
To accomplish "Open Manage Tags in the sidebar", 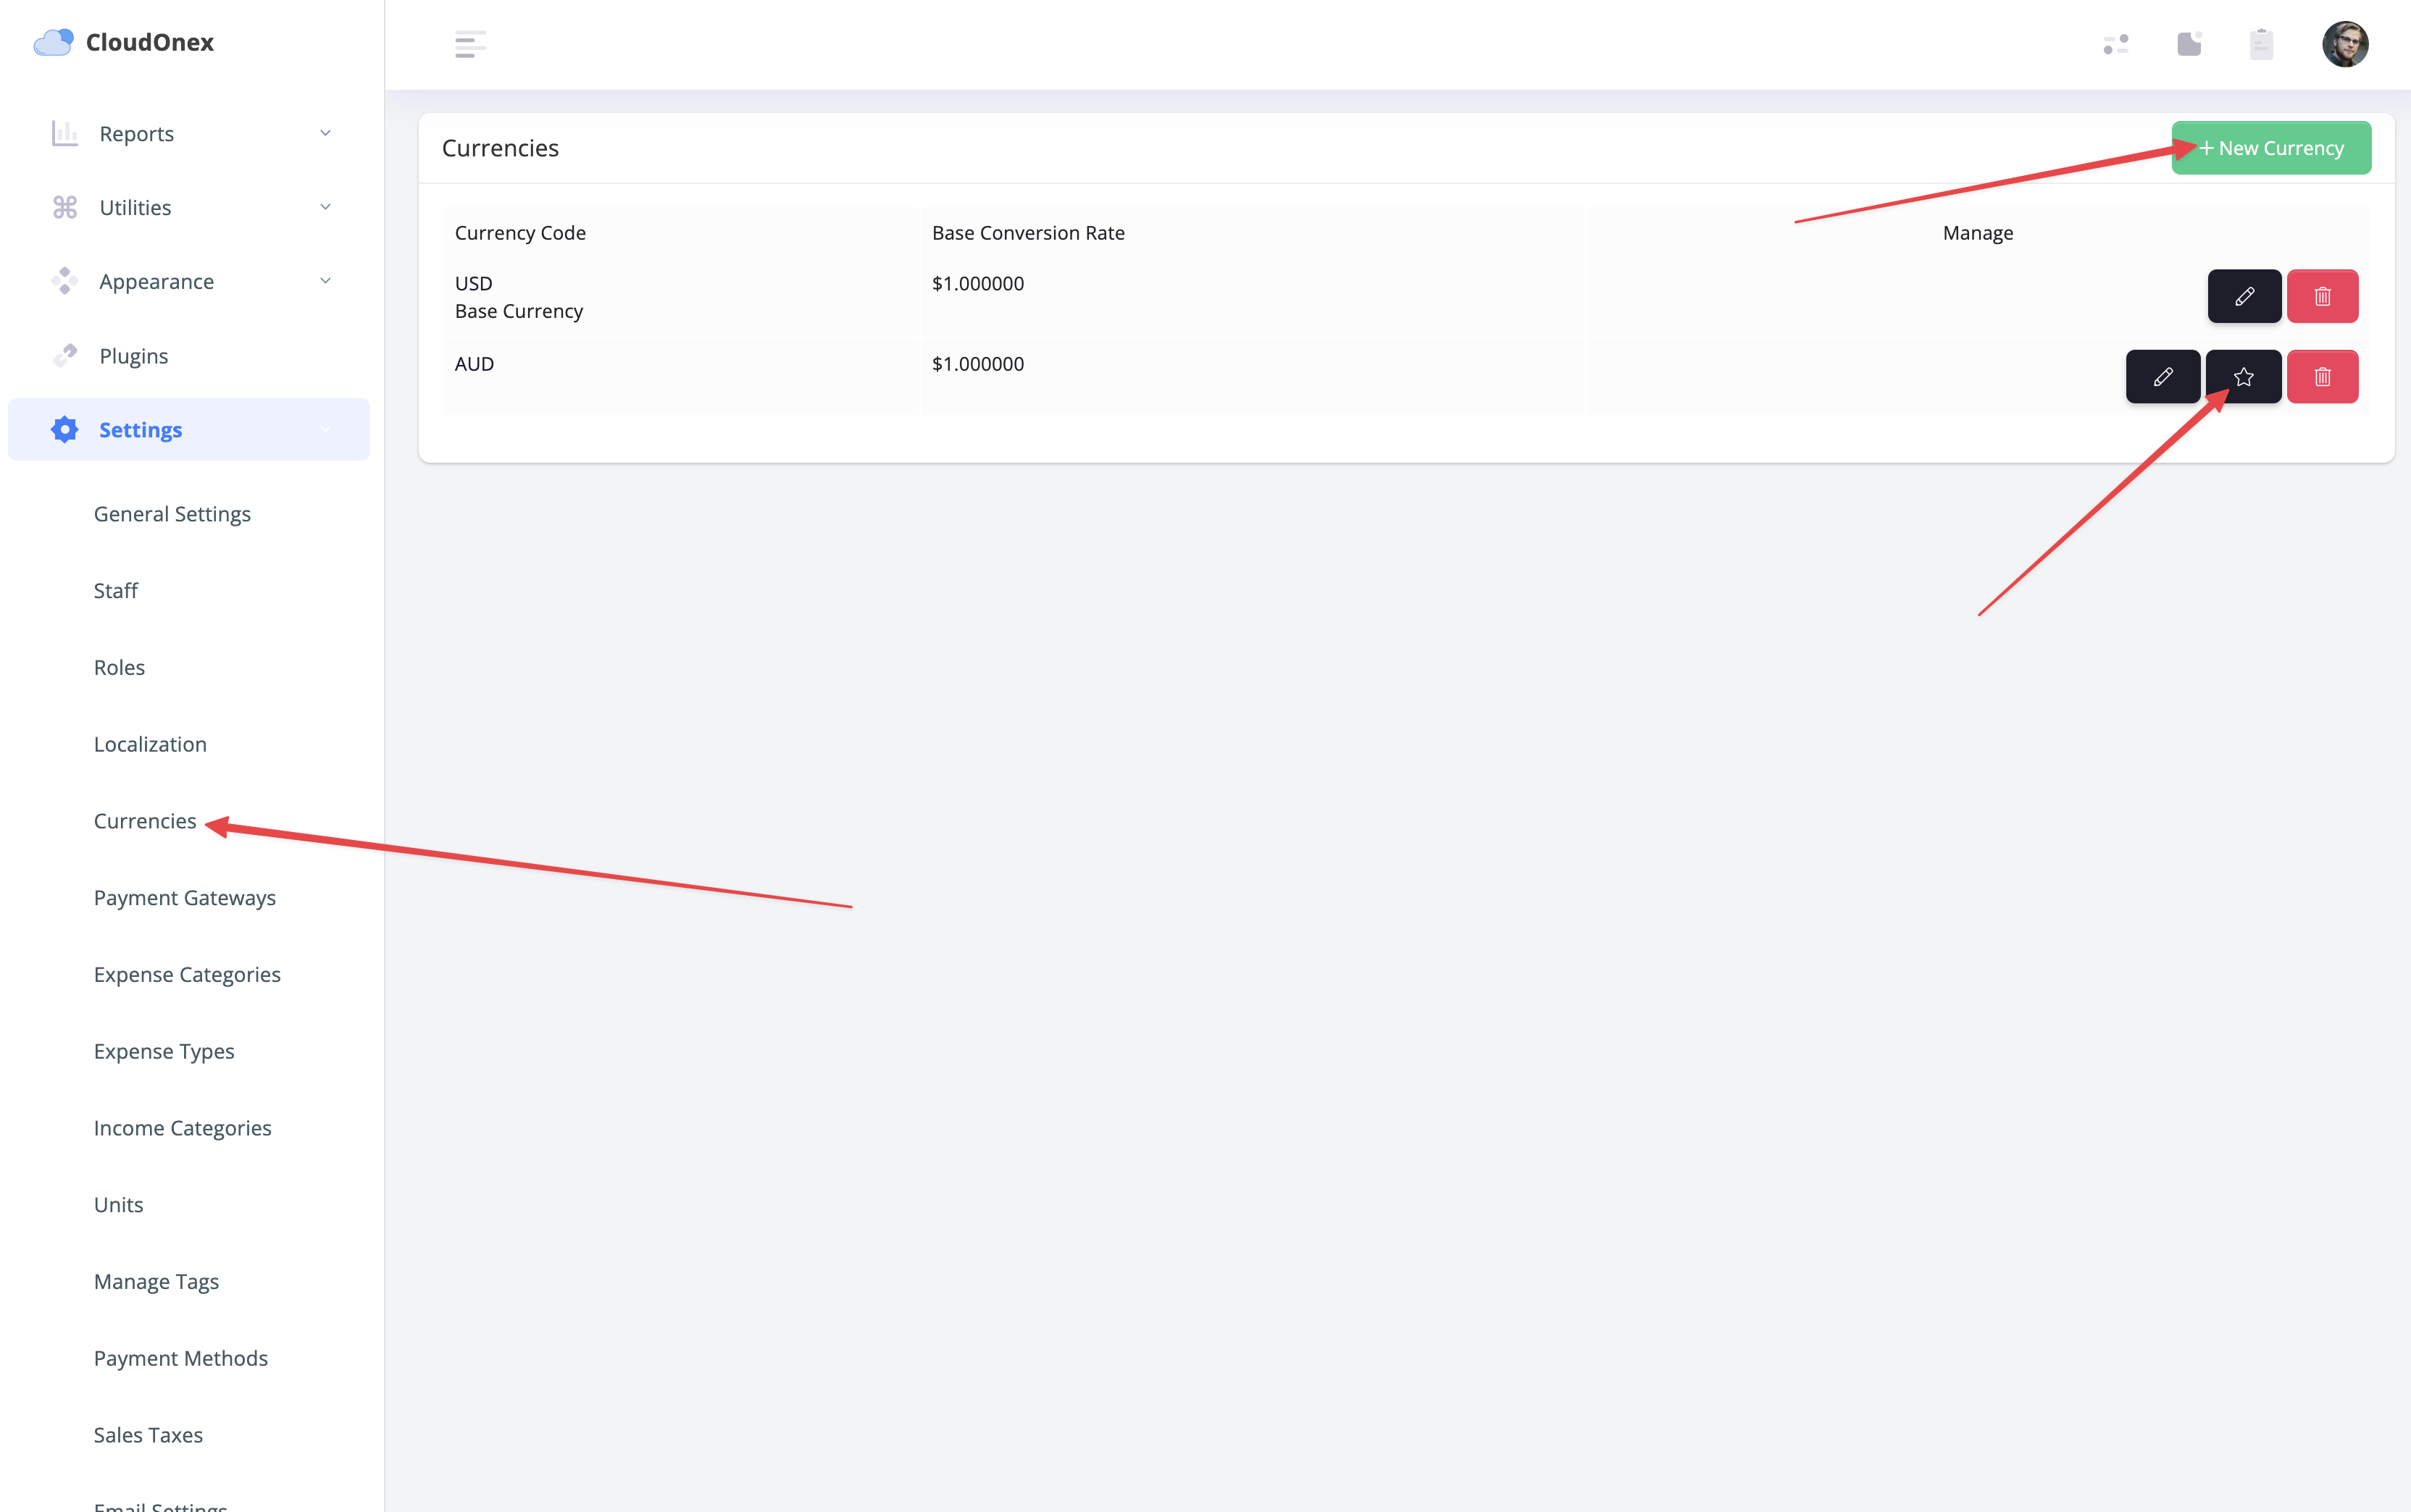I will [x=156, y=1282].
